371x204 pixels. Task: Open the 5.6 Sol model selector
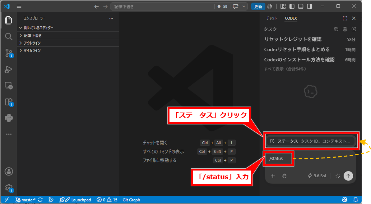coord(317,176)
